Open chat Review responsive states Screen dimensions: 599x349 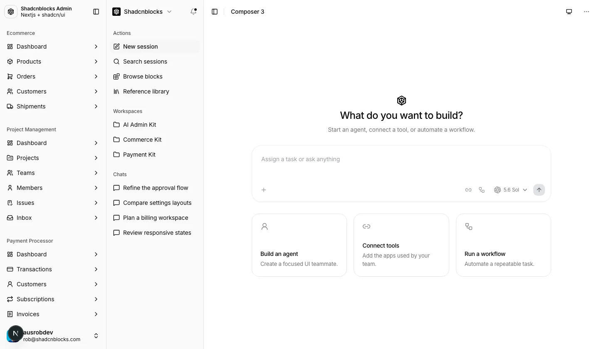155,233
